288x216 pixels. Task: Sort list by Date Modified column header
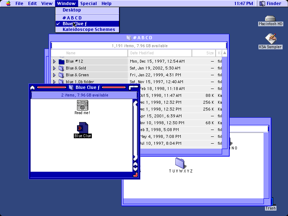point(160,53)
